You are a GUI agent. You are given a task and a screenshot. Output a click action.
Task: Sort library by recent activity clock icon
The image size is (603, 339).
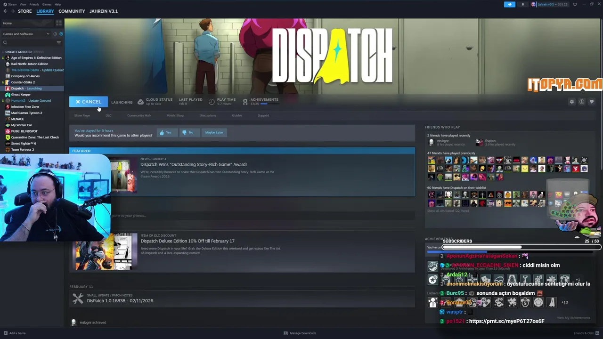pos(55,34)
